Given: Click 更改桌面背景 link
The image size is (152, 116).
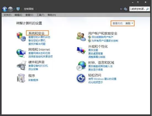Looking at the screenshot, I should tap(95, 54).
